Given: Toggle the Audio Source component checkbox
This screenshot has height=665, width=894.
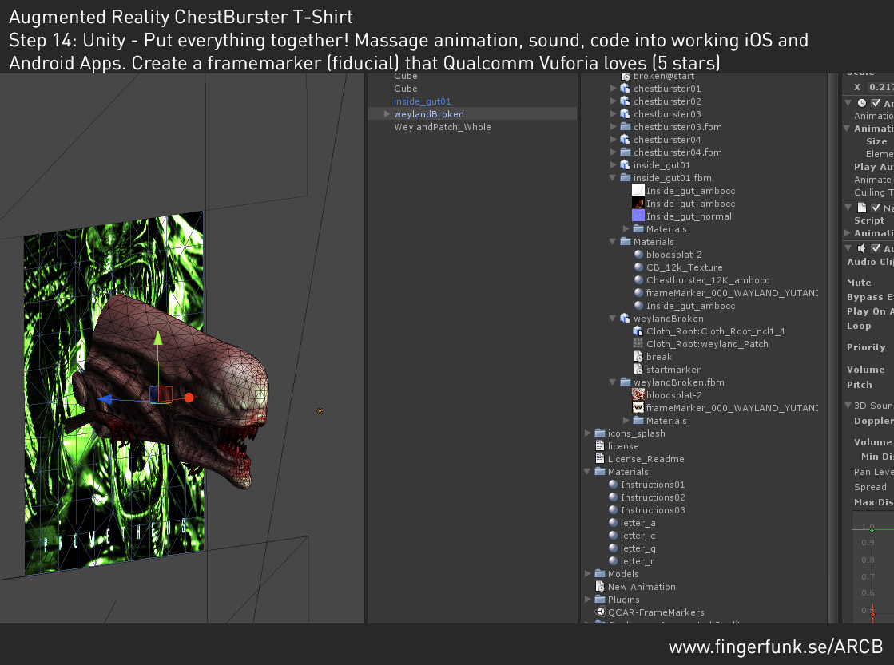Looking at the screenshot, I should [x=876, y=248].
